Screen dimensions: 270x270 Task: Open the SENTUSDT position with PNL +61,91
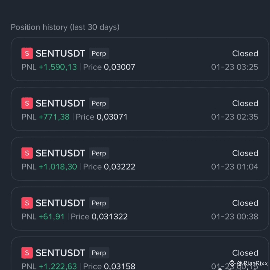[x=140, y=209]
